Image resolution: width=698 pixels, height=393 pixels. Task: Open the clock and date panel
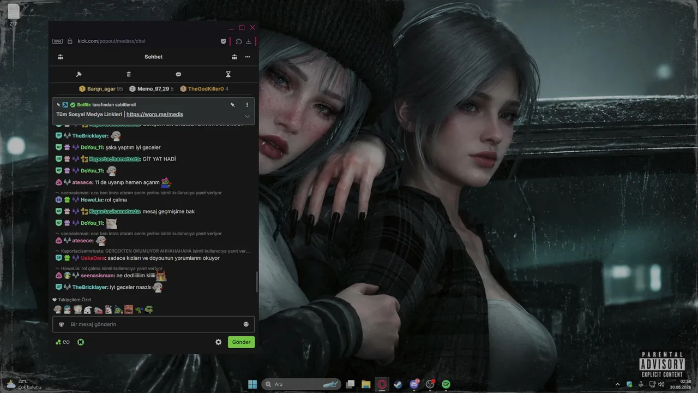(x=682, y=384)
